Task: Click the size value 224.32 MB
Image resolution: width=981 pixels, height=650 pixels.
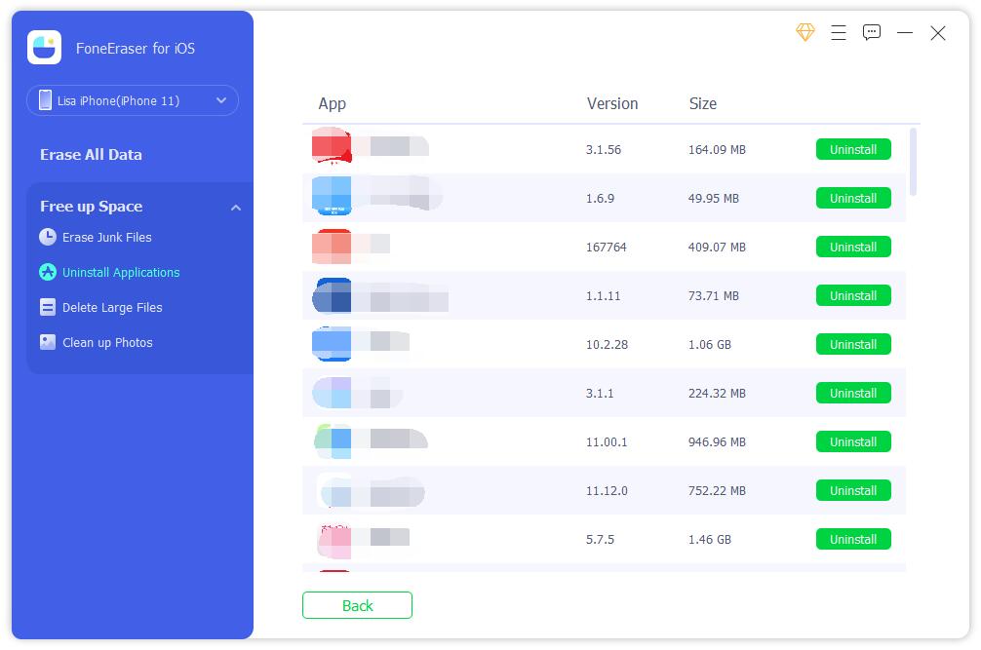Action: [717, 393]
